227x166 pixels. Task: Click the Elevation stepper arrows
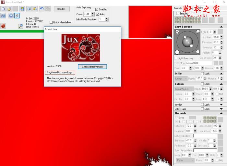pos(221,42)
